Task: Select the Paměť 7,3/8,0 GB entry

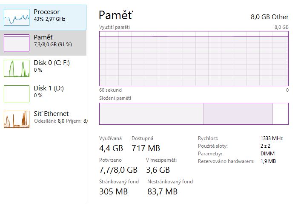Action: point(53,41)
